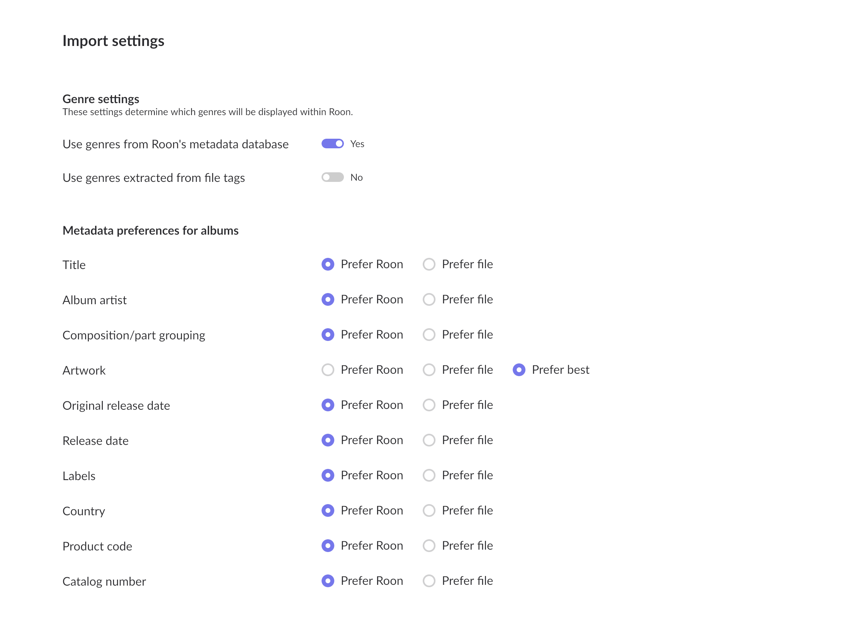Click the 'Catalog number' row label
The width and height of the screenshot is (851, 622).
(104, 582)
